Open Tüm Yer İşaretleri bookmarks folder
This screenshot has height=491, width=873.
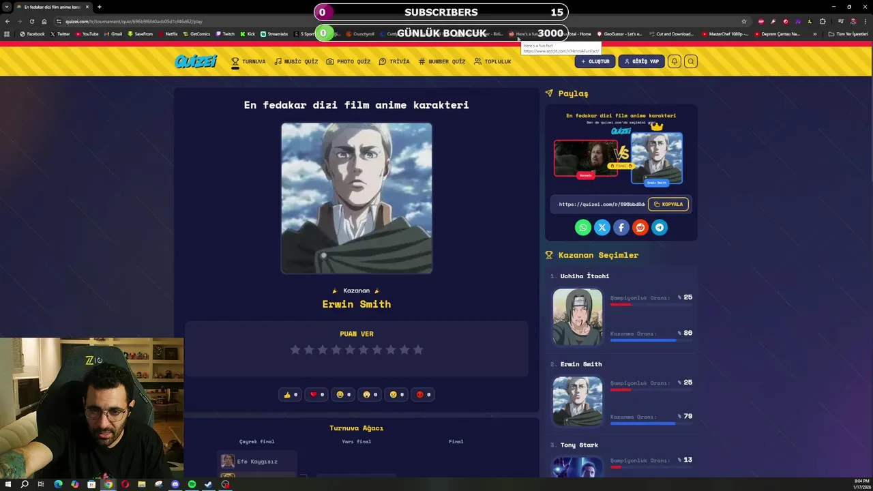[x=848, y=33]
